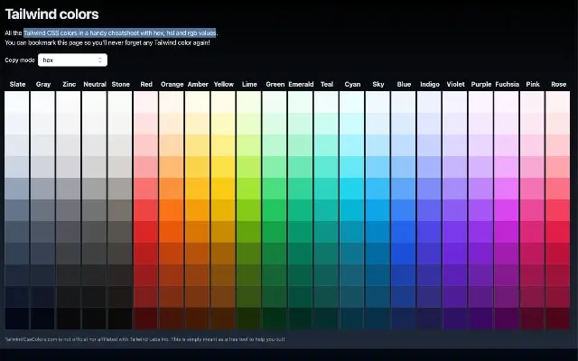Copy the darkest swatch in the Violet column

click(x=455, y=319)
